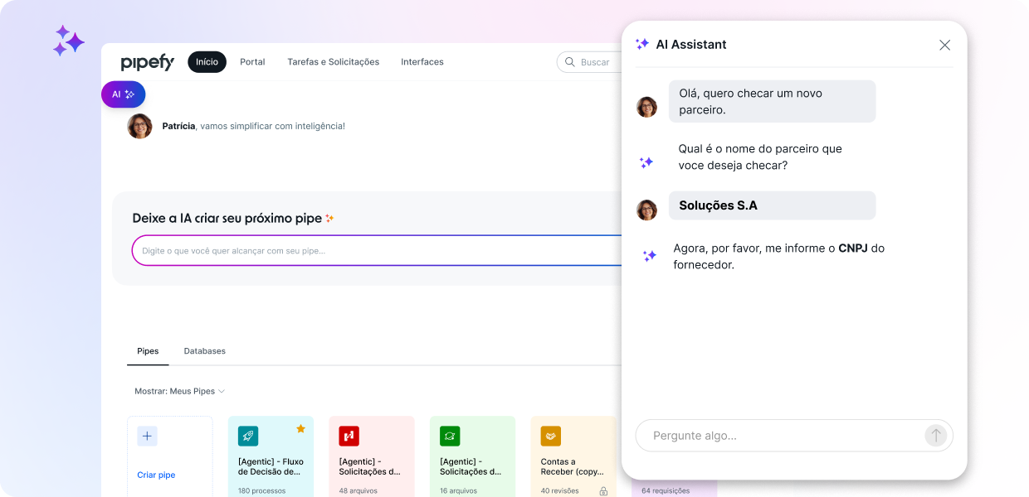Viewport: 1029px width, 497px height.
Task: Click the Criar pipe link
Action: pos(156,475)
